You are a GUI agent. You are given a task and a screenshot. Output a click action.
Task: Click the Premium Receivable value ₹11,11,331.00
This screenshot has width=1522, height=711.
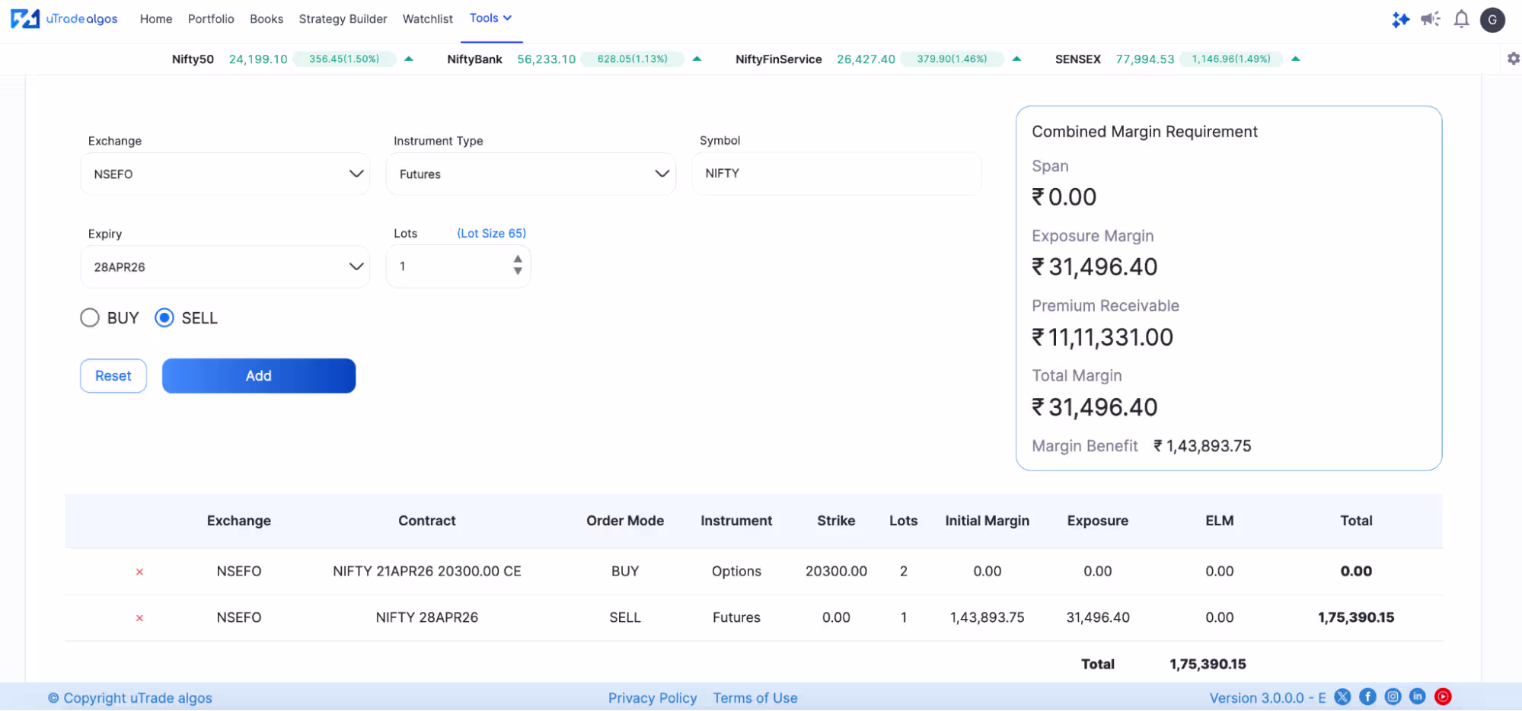coord(1102,337)
